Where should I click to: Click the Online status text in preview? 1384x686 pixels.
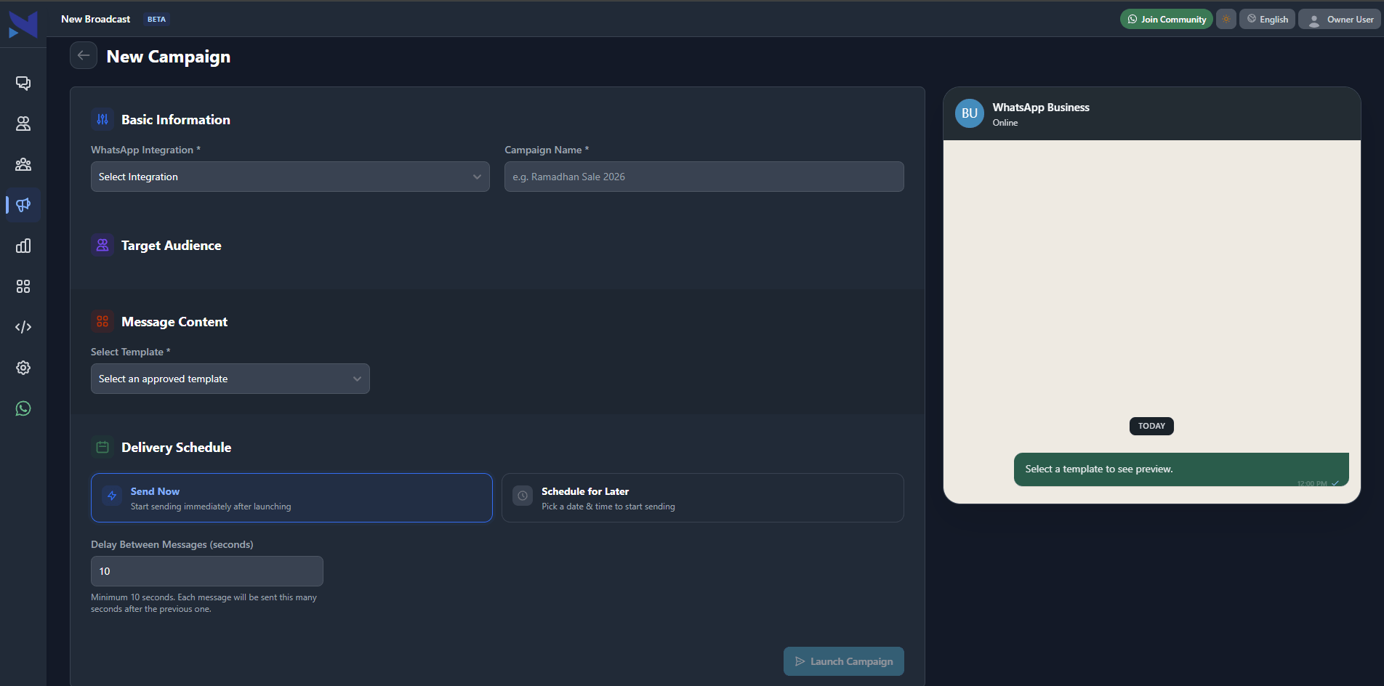pyautogui.click(x=1005, y=123)
